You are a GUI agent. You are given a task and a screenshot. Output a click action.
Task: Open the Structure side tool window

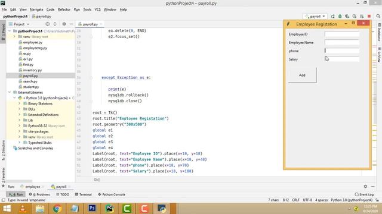3,150
